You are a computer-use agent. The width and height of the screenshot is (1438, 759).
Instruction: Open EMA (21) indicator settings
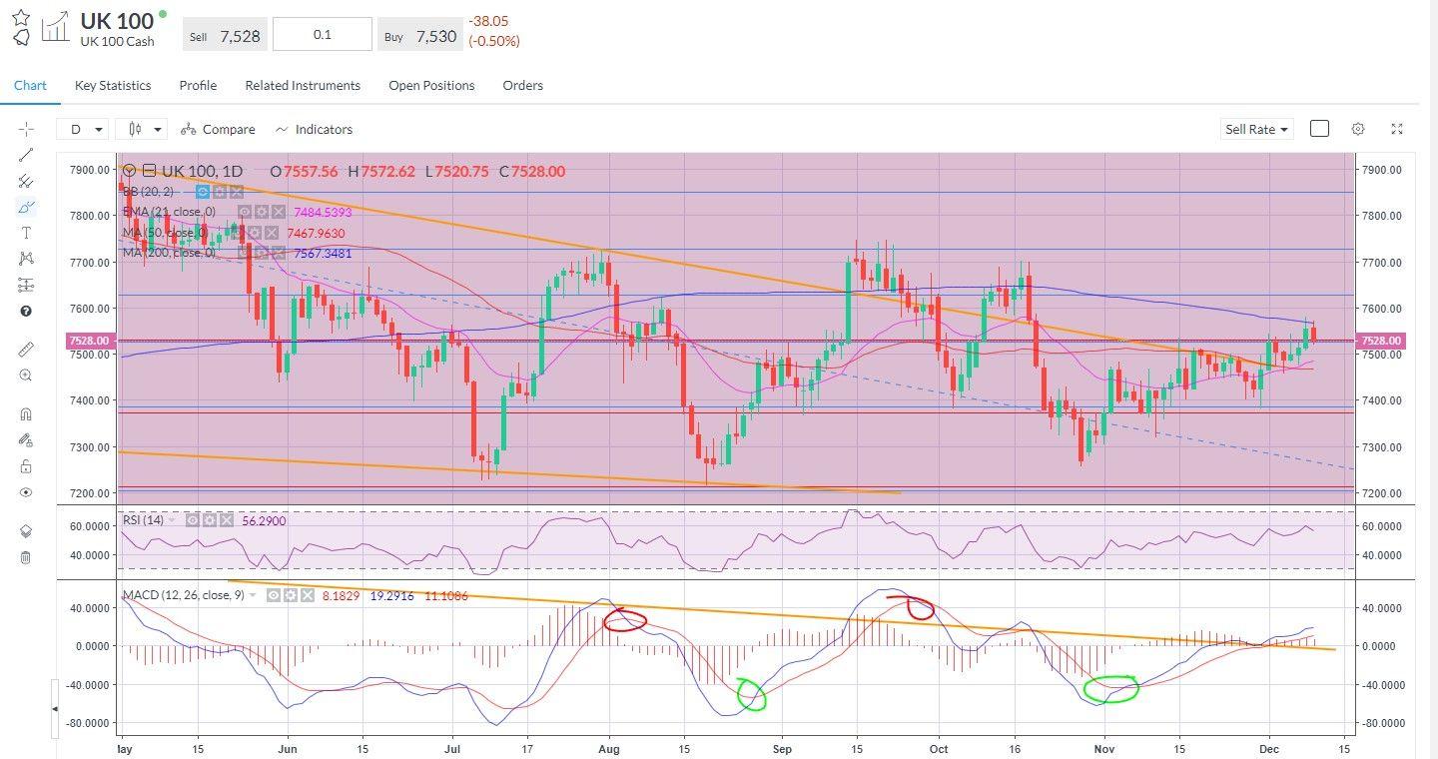tap(262, 212)
